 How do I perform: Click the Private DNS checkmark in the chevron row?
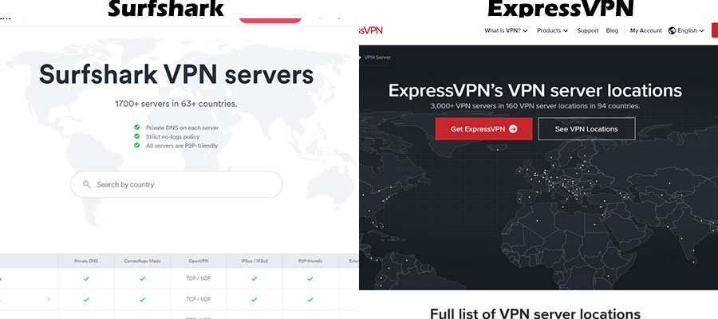[x=86, y=299]
